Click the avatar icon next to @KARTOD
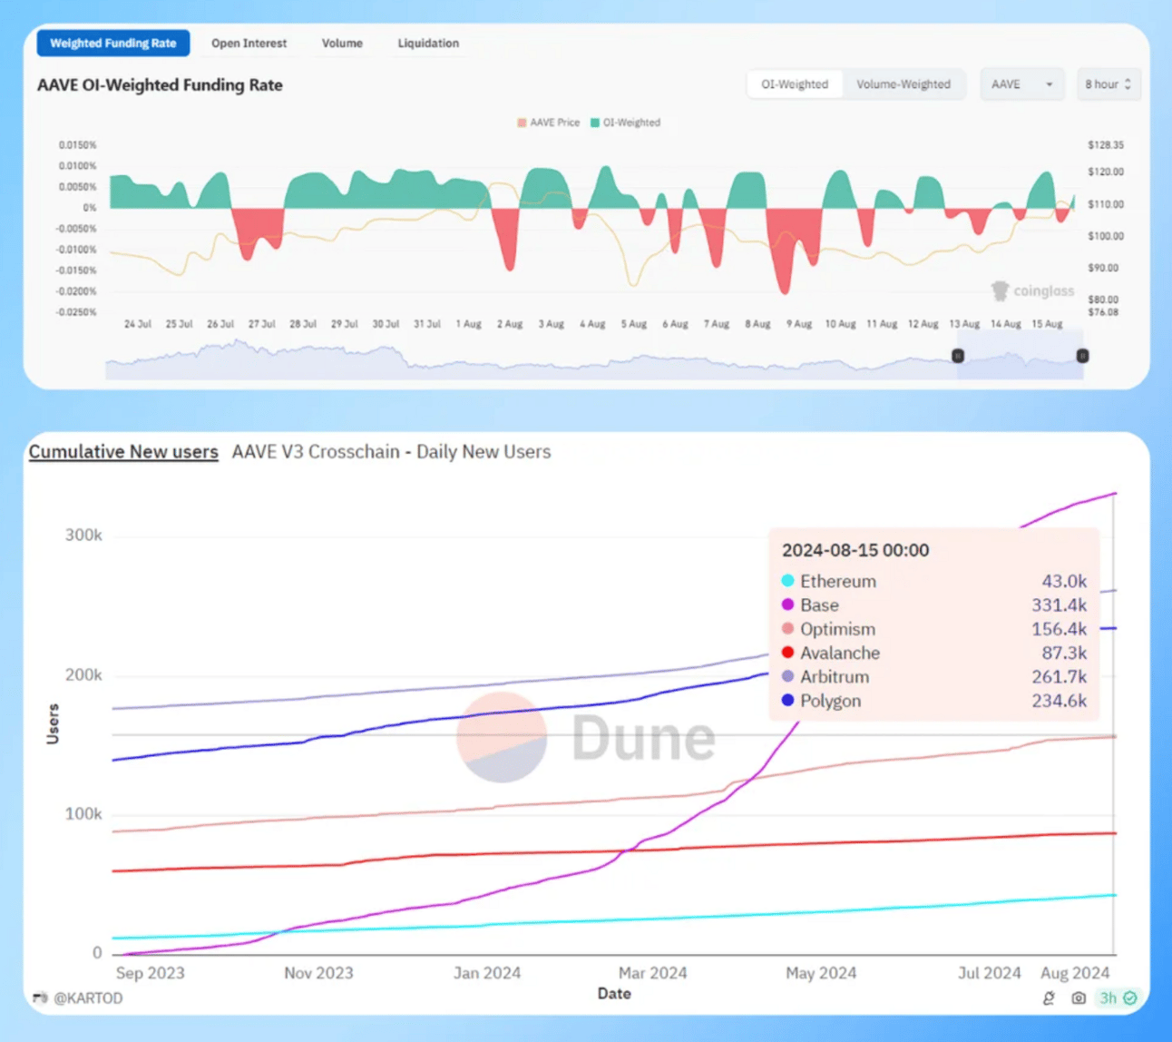1172x1042 pixels. coord(40,998)
